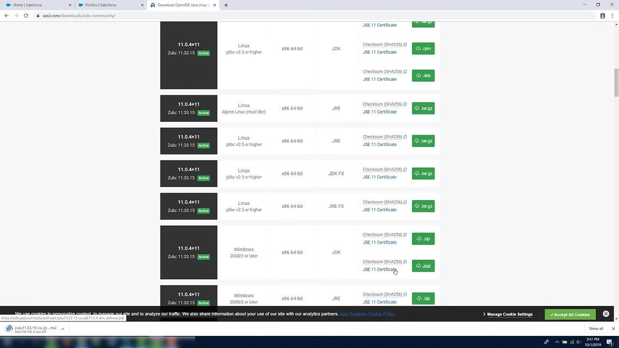This screenshot has height=348, width=619.
Task: Copy checksum icon in JDK FX row
Action: tap(405, 169)
